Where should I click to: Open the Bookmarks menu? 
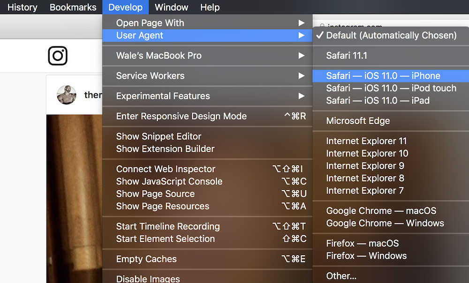point(73,7)
